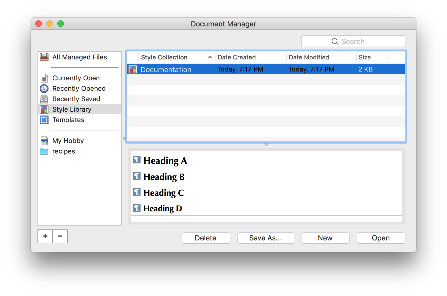This screenshot has height=296, width=447.
Task: Select Recently Opened in sidebar
Action: tap(79, 89)
